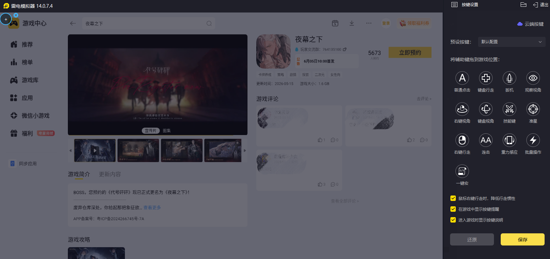Choose the 扳机 trigger key icon
Image resolution: width=550 pixels, height=259 pixels.
(x=509, y=78)
